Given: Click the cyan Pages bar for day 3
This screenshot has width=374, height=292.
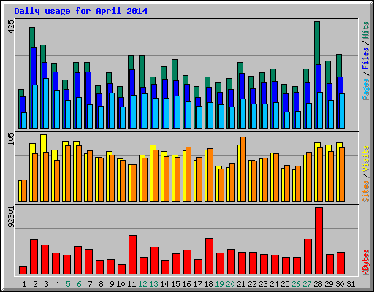Looking at the screenshot, I should (x=46, y=104).
